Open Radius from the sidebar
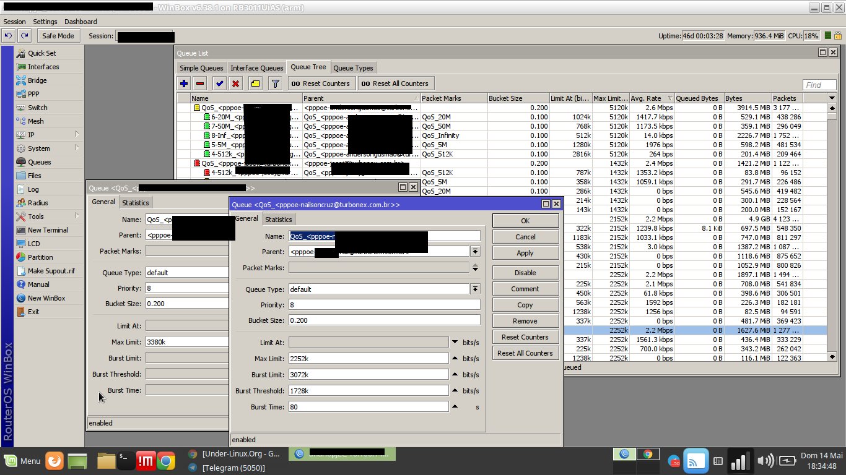 (x=37, y=203)
